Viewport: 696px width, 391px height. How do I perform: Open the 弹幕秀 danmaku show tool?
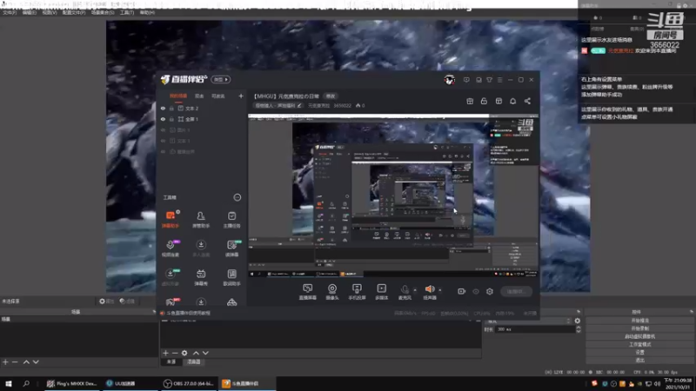click(x=201, y=277)
